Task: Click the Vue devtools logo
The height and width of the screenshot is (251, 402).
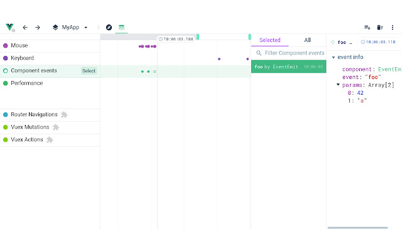Action: pos(9,27)
